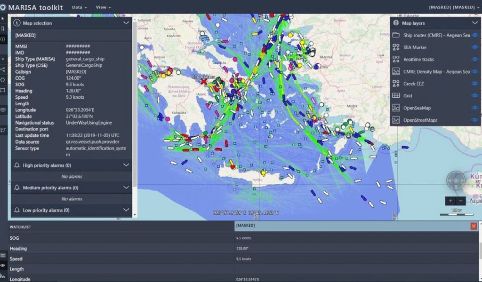Zoom out using the minus button

click(460, 201)
